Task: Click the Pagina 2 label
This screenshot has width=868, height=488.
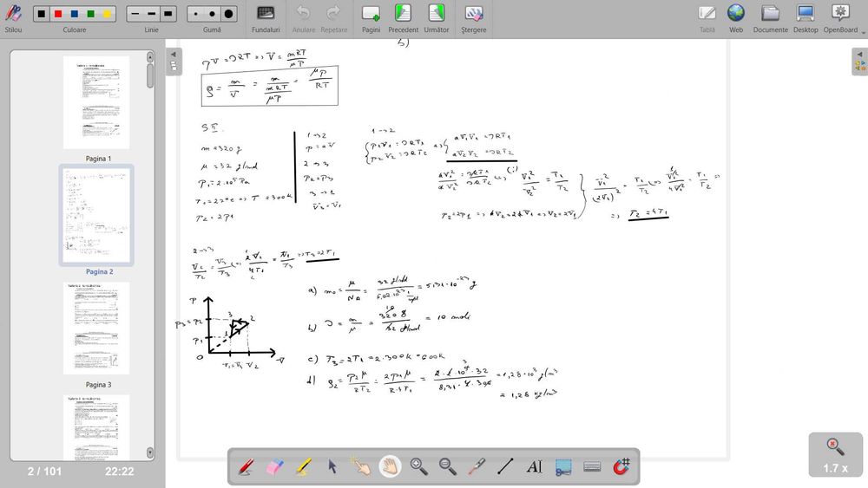Action: [x=99, y=271]
